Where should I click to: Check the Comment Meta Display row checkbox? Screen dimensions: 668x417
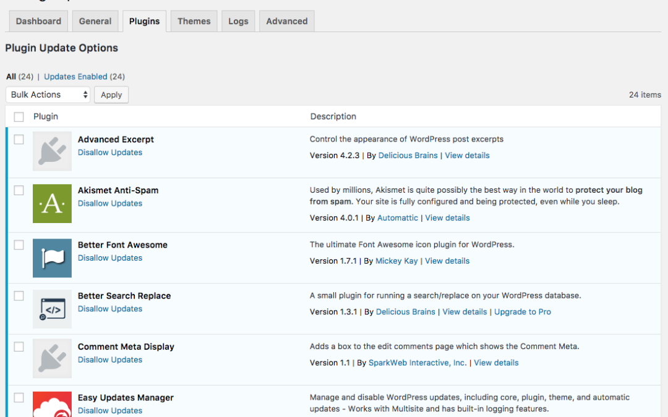click(x=19, y=347)
